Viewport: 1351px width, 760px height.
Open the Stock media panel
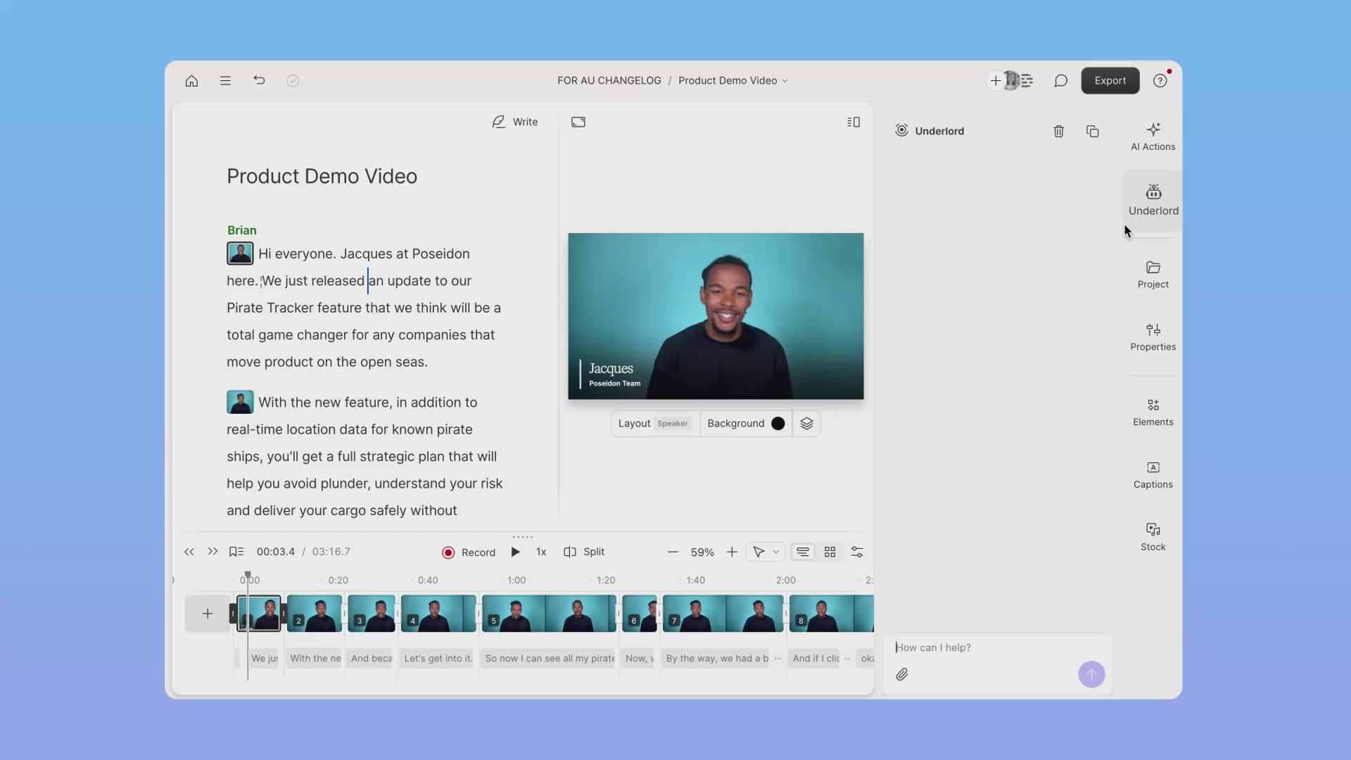[x=1153, y=537]
